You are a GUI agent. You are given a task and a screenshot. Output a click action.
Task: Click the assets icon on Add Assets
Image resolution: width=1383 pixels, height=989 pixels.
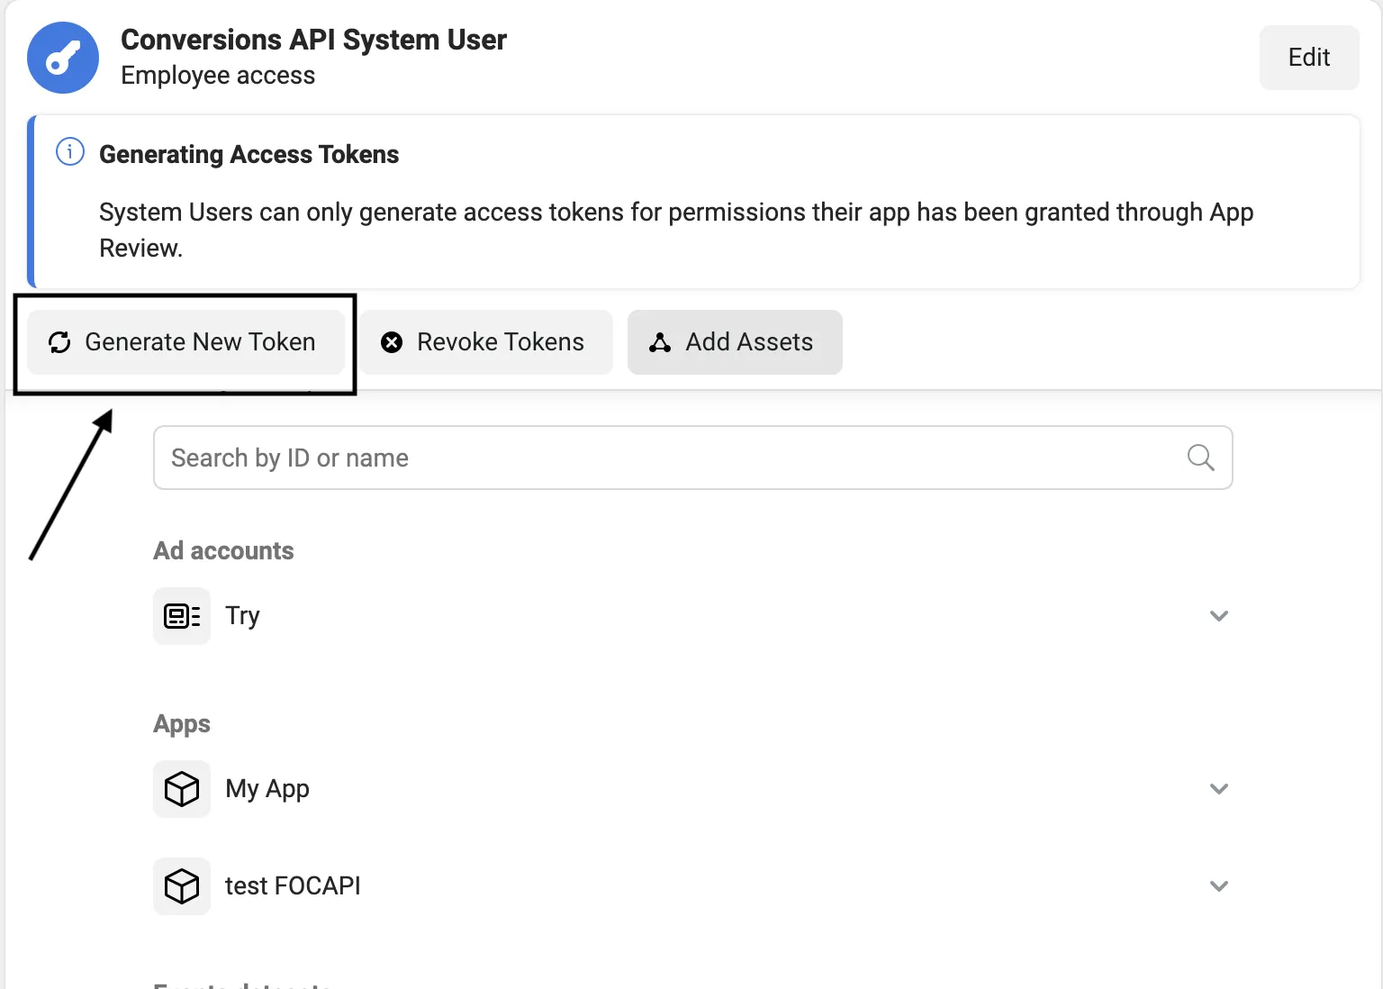(x=660, y=342)
